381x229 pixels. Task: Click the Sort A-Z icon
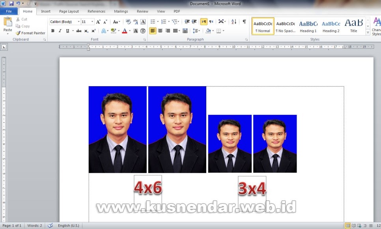point(234,22)
